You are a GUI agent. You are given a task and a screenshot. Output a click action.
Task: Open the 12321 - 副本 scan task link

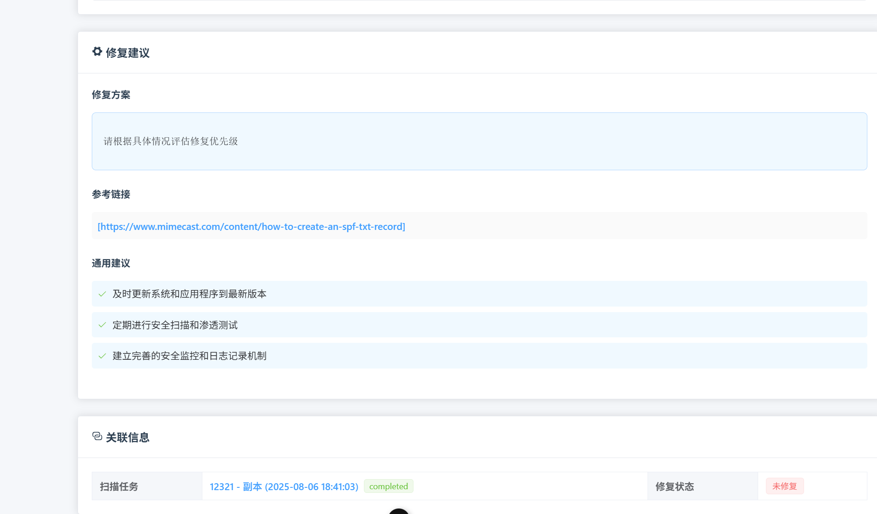pyautogui.click(x=284, y=486)
